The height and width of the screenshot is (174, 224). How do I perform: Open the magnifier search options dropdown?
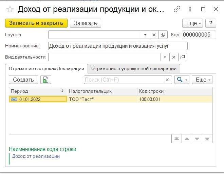click(x=182, y=80)
